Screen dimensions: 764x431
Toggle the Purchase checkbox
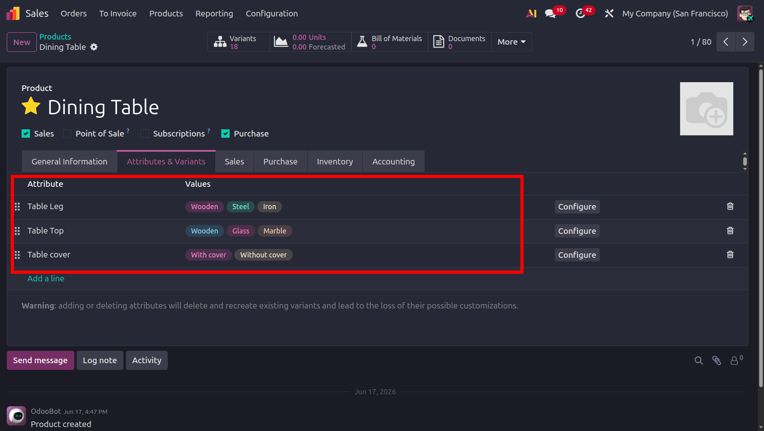pyautogui.click(x=226, y=134)
